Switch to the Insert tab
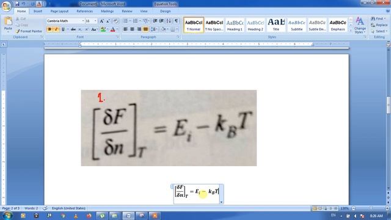This screenshot has width=391, height=220. pos(38,11)
